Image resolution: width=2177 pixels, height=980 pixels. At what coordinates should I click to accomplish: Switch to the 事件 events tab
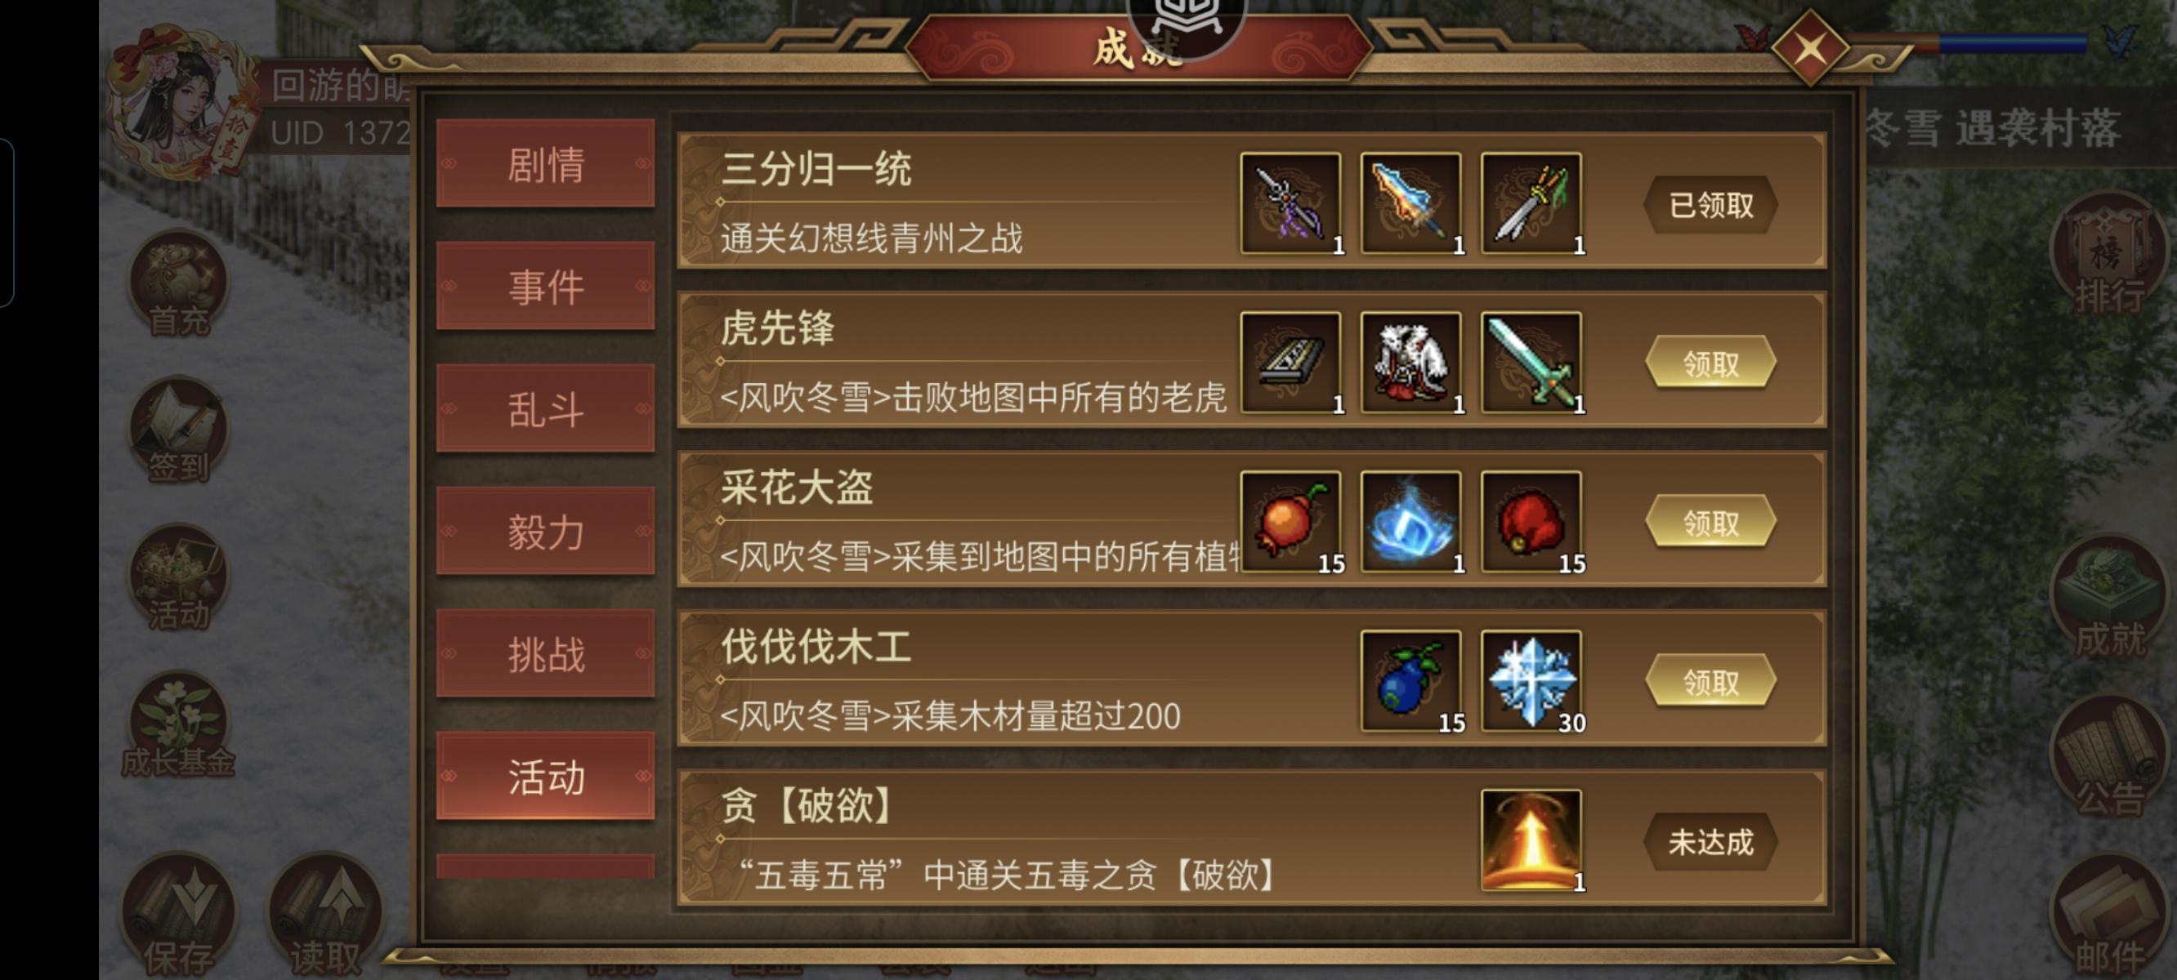[545, 287]
